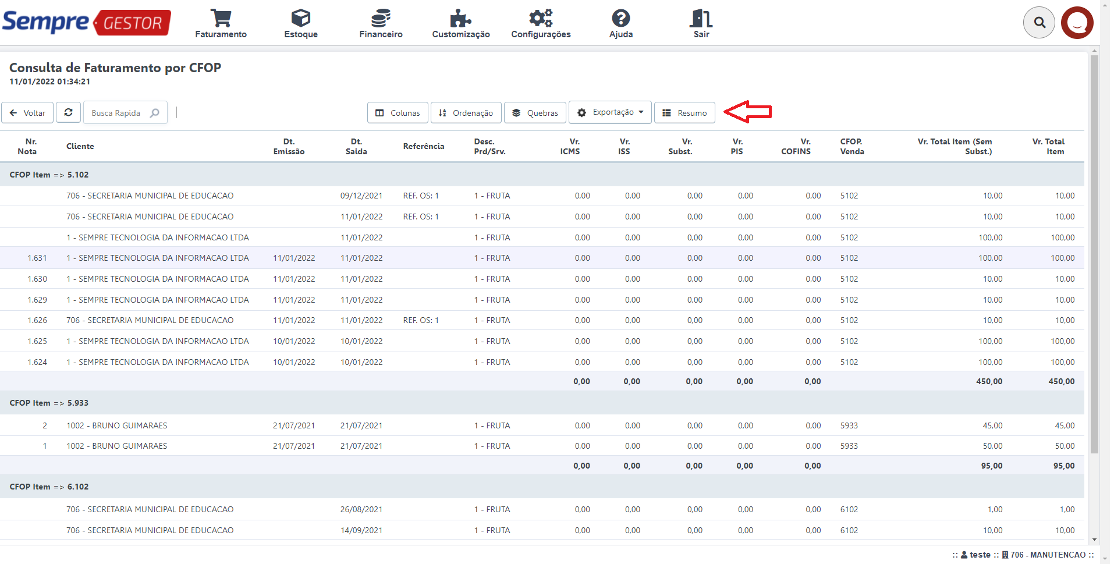
Task: Click the search magnifier in Busca Rapida
Action: 155,113
